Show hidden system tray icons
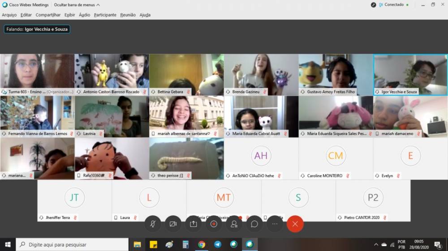 pyautogui.click(x=376, y=244)
